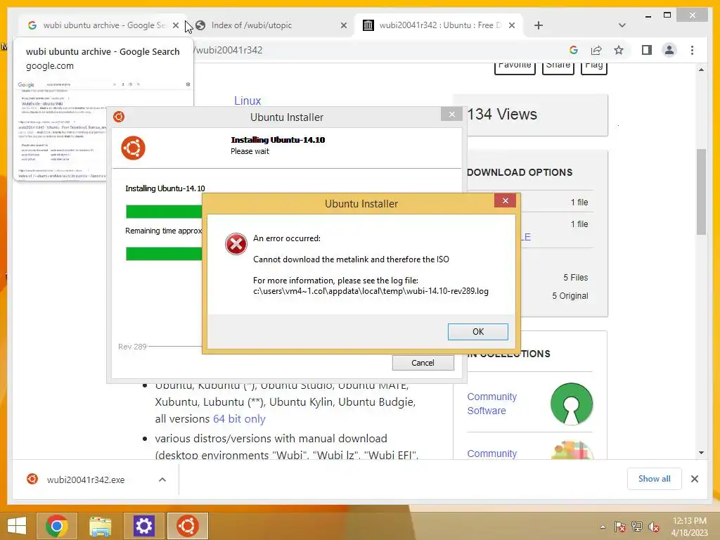This screenshot has height=540, width=720.
Task: Click the 5 Files download option text
Action: tap(575, 277)
